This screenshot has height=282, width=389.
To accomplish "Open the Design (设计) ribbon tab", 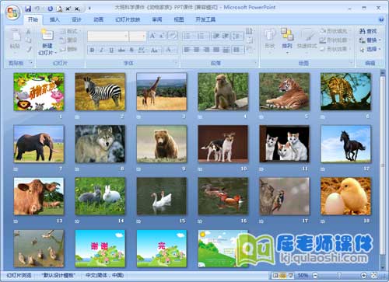I will (x=76, y=19).
